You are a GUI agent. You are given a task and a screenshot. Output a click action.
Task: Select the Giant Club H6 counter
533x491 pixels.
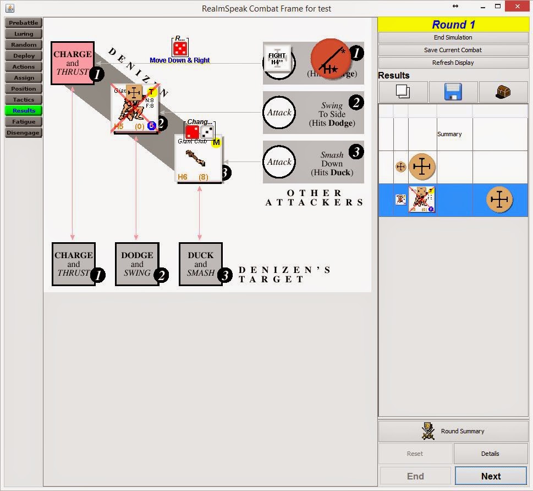(199, 159)
